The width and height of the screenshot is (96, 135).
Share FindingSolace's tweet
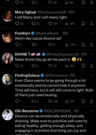click(x=91, y=101)
